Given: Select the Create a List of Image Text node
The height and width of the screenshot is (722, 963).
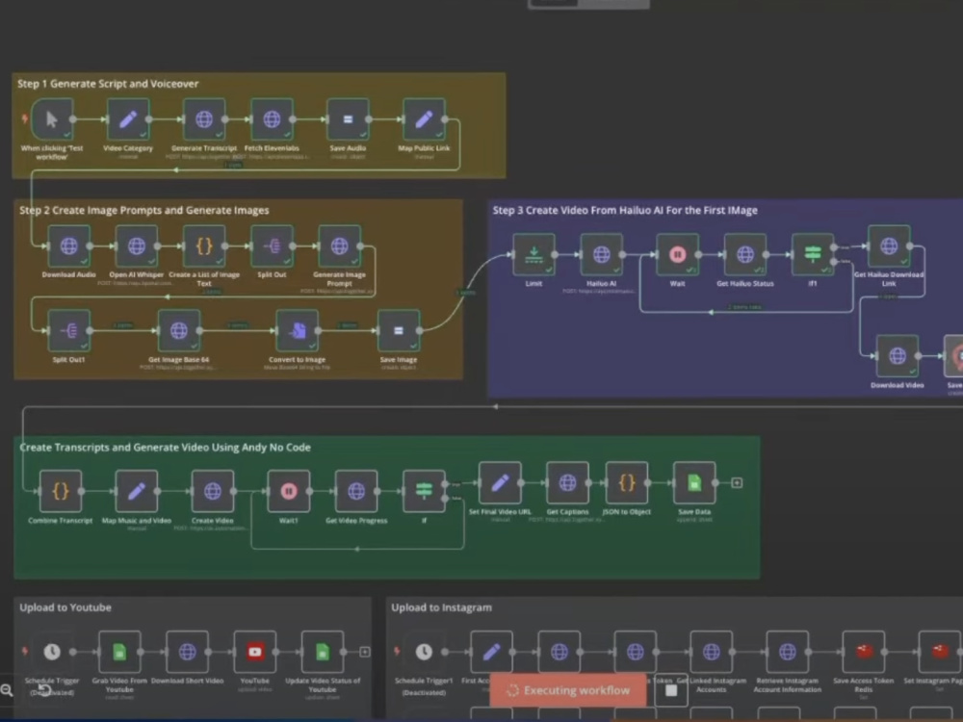Looking at the screenshot, I should 204,246.
